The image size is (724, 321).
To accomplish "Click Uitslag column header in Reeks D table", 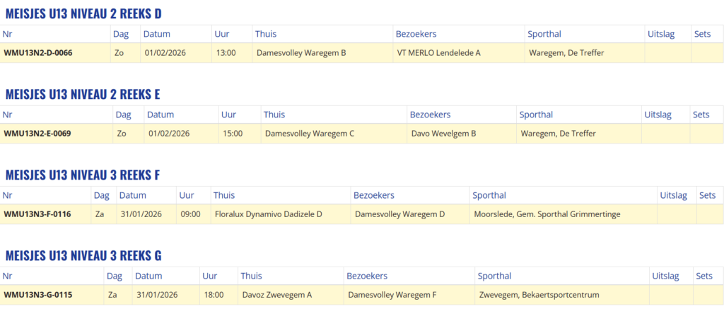I will [660, 34].
